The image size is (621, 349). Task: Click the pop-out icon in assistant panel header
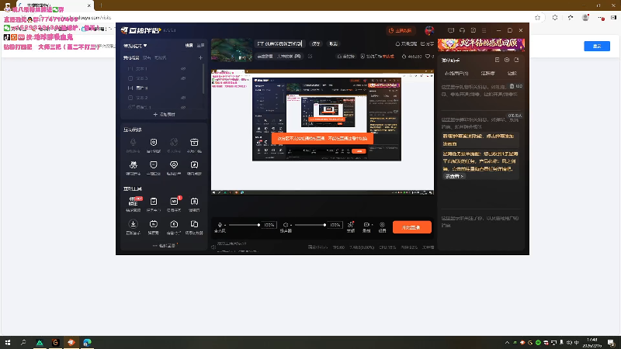tap(516, 60)
